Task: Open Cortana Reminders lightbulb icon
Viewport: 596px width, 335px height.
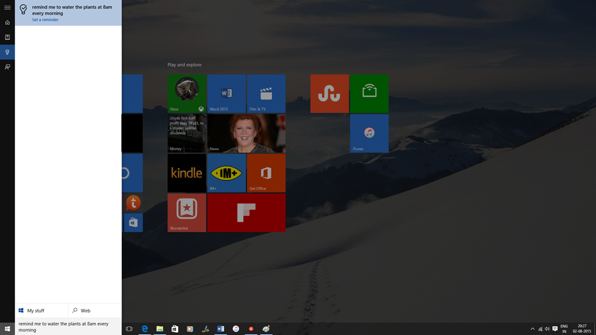Action: coord(7,52)
